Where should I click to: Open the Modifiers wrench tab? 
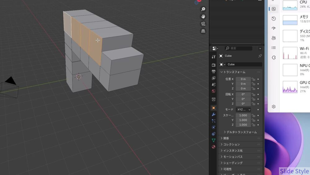tap(214, 114)
